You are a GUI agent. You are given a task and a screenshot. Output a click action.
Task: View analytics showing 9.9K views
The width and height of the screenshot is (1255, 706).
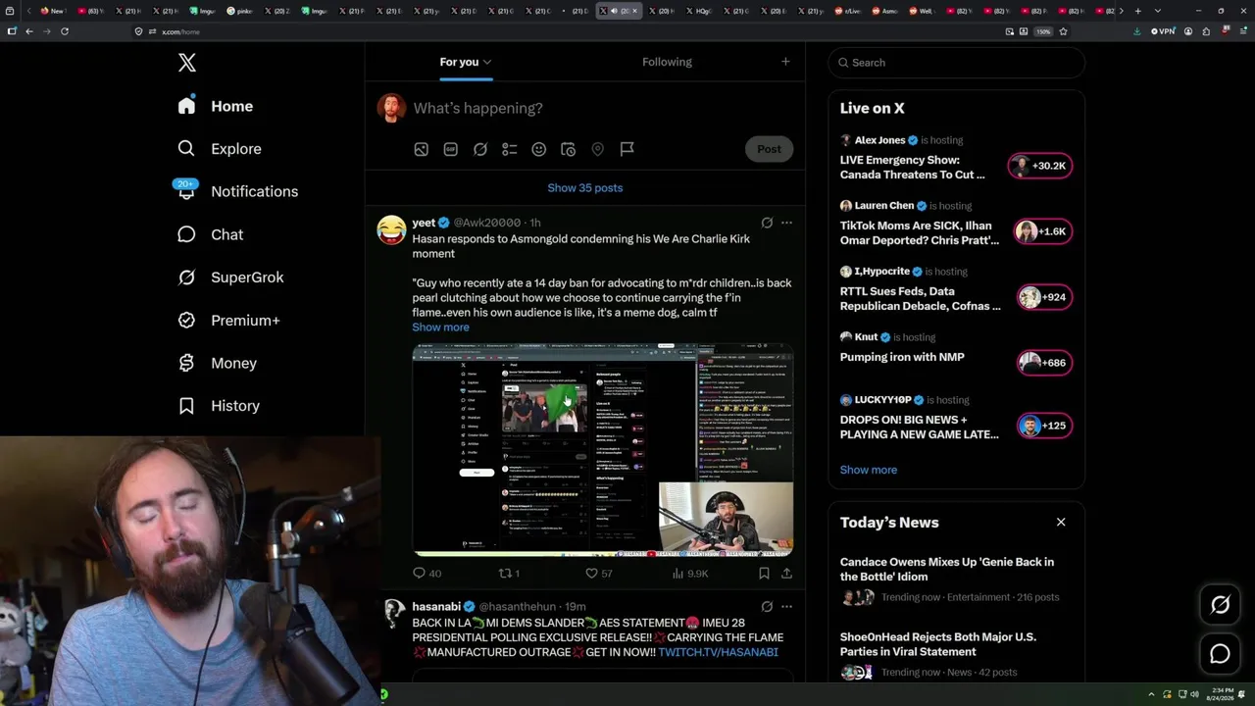(690, 574)
